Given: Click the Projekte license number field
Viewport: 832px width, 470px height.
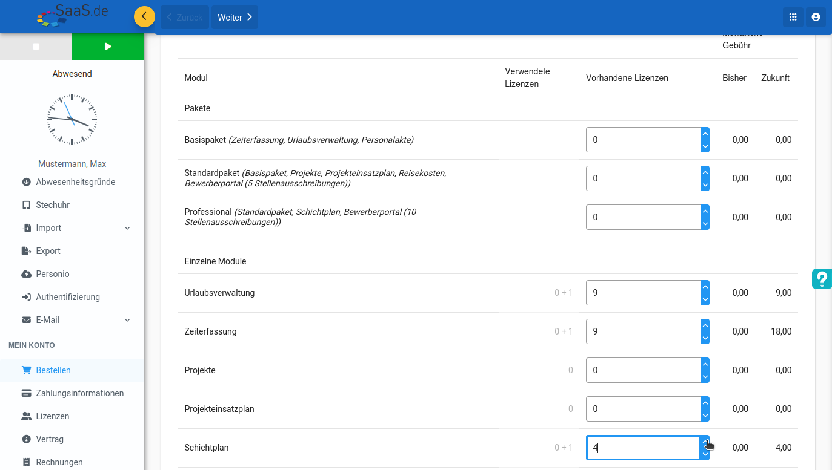Looking at the screenshot, I should click(x=642, y=370).
